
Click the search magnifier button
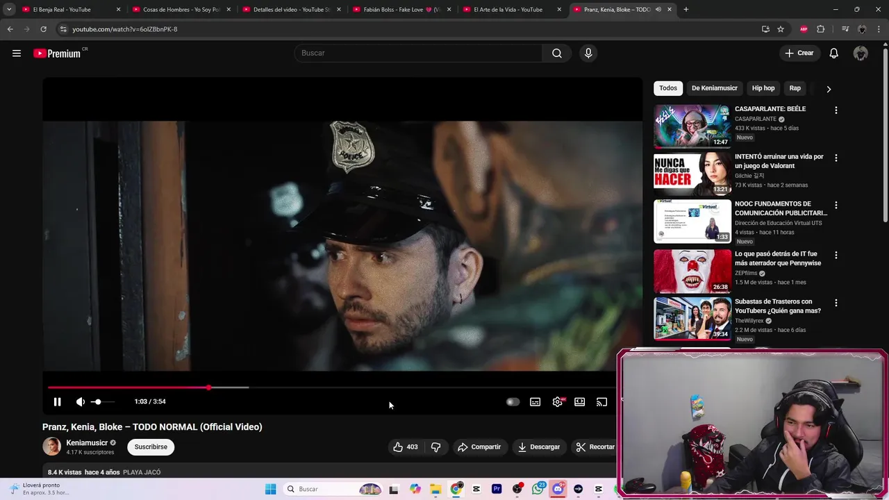point(557,53)
